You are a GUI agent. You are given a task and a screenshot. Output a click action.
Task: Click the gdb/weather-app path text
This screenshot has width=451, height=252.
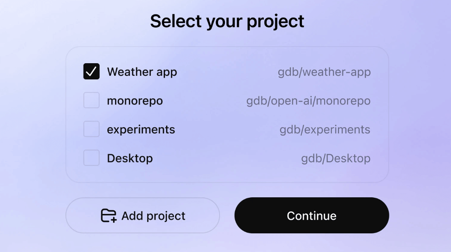pyautogui.click(x=324, y=72)
